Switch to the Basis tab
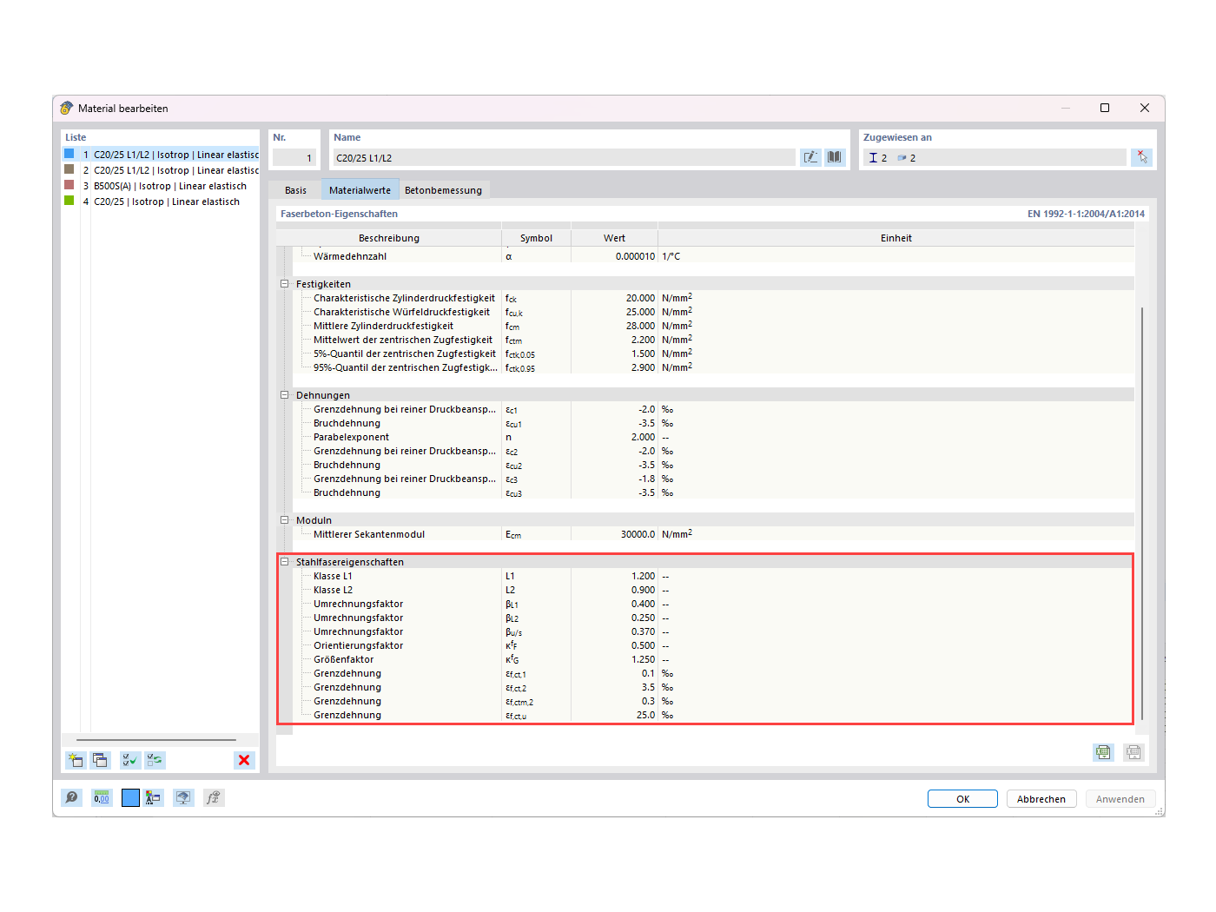Screen dimensions: 1216x912 tap(295, 189)
